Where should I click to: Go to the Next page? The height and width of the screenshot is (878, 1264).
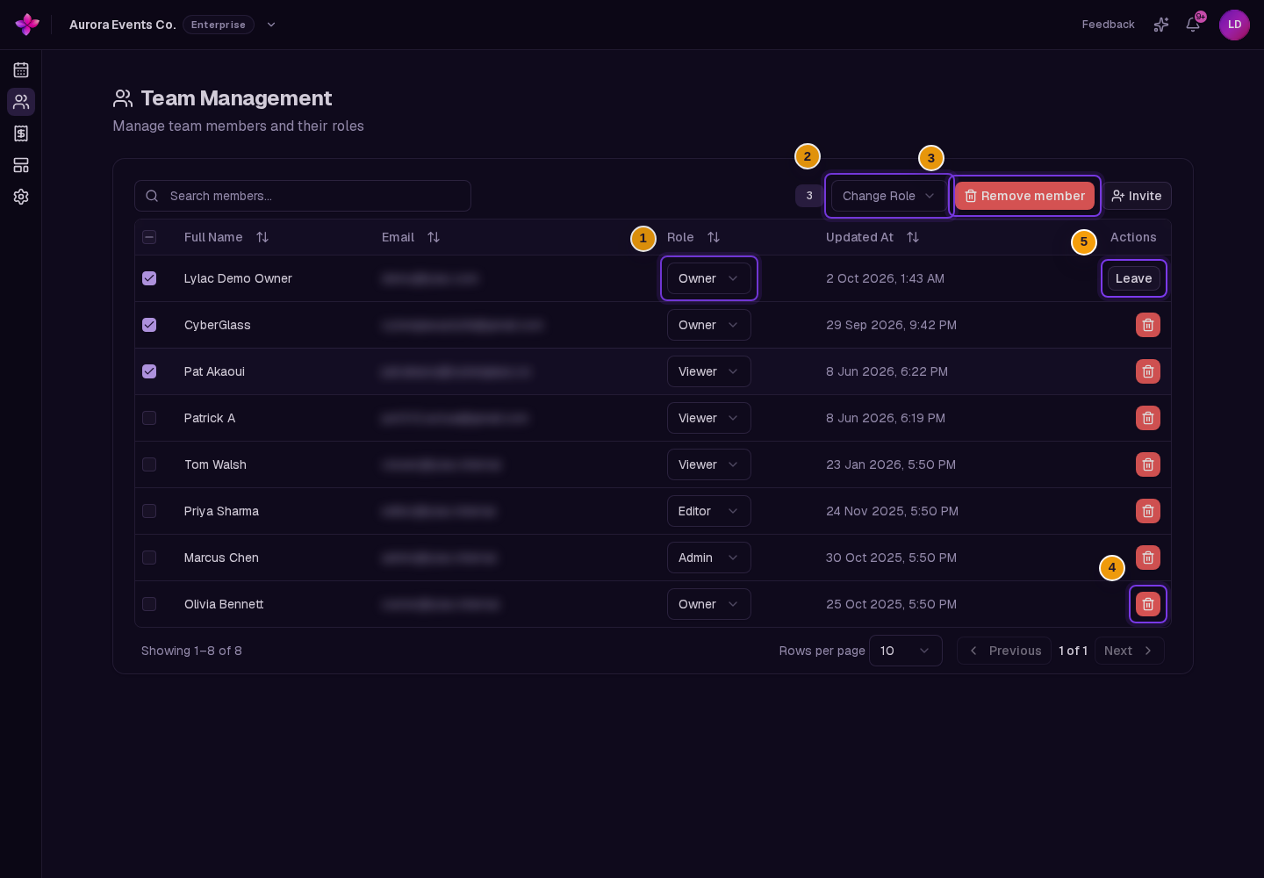click(1130, 651)
